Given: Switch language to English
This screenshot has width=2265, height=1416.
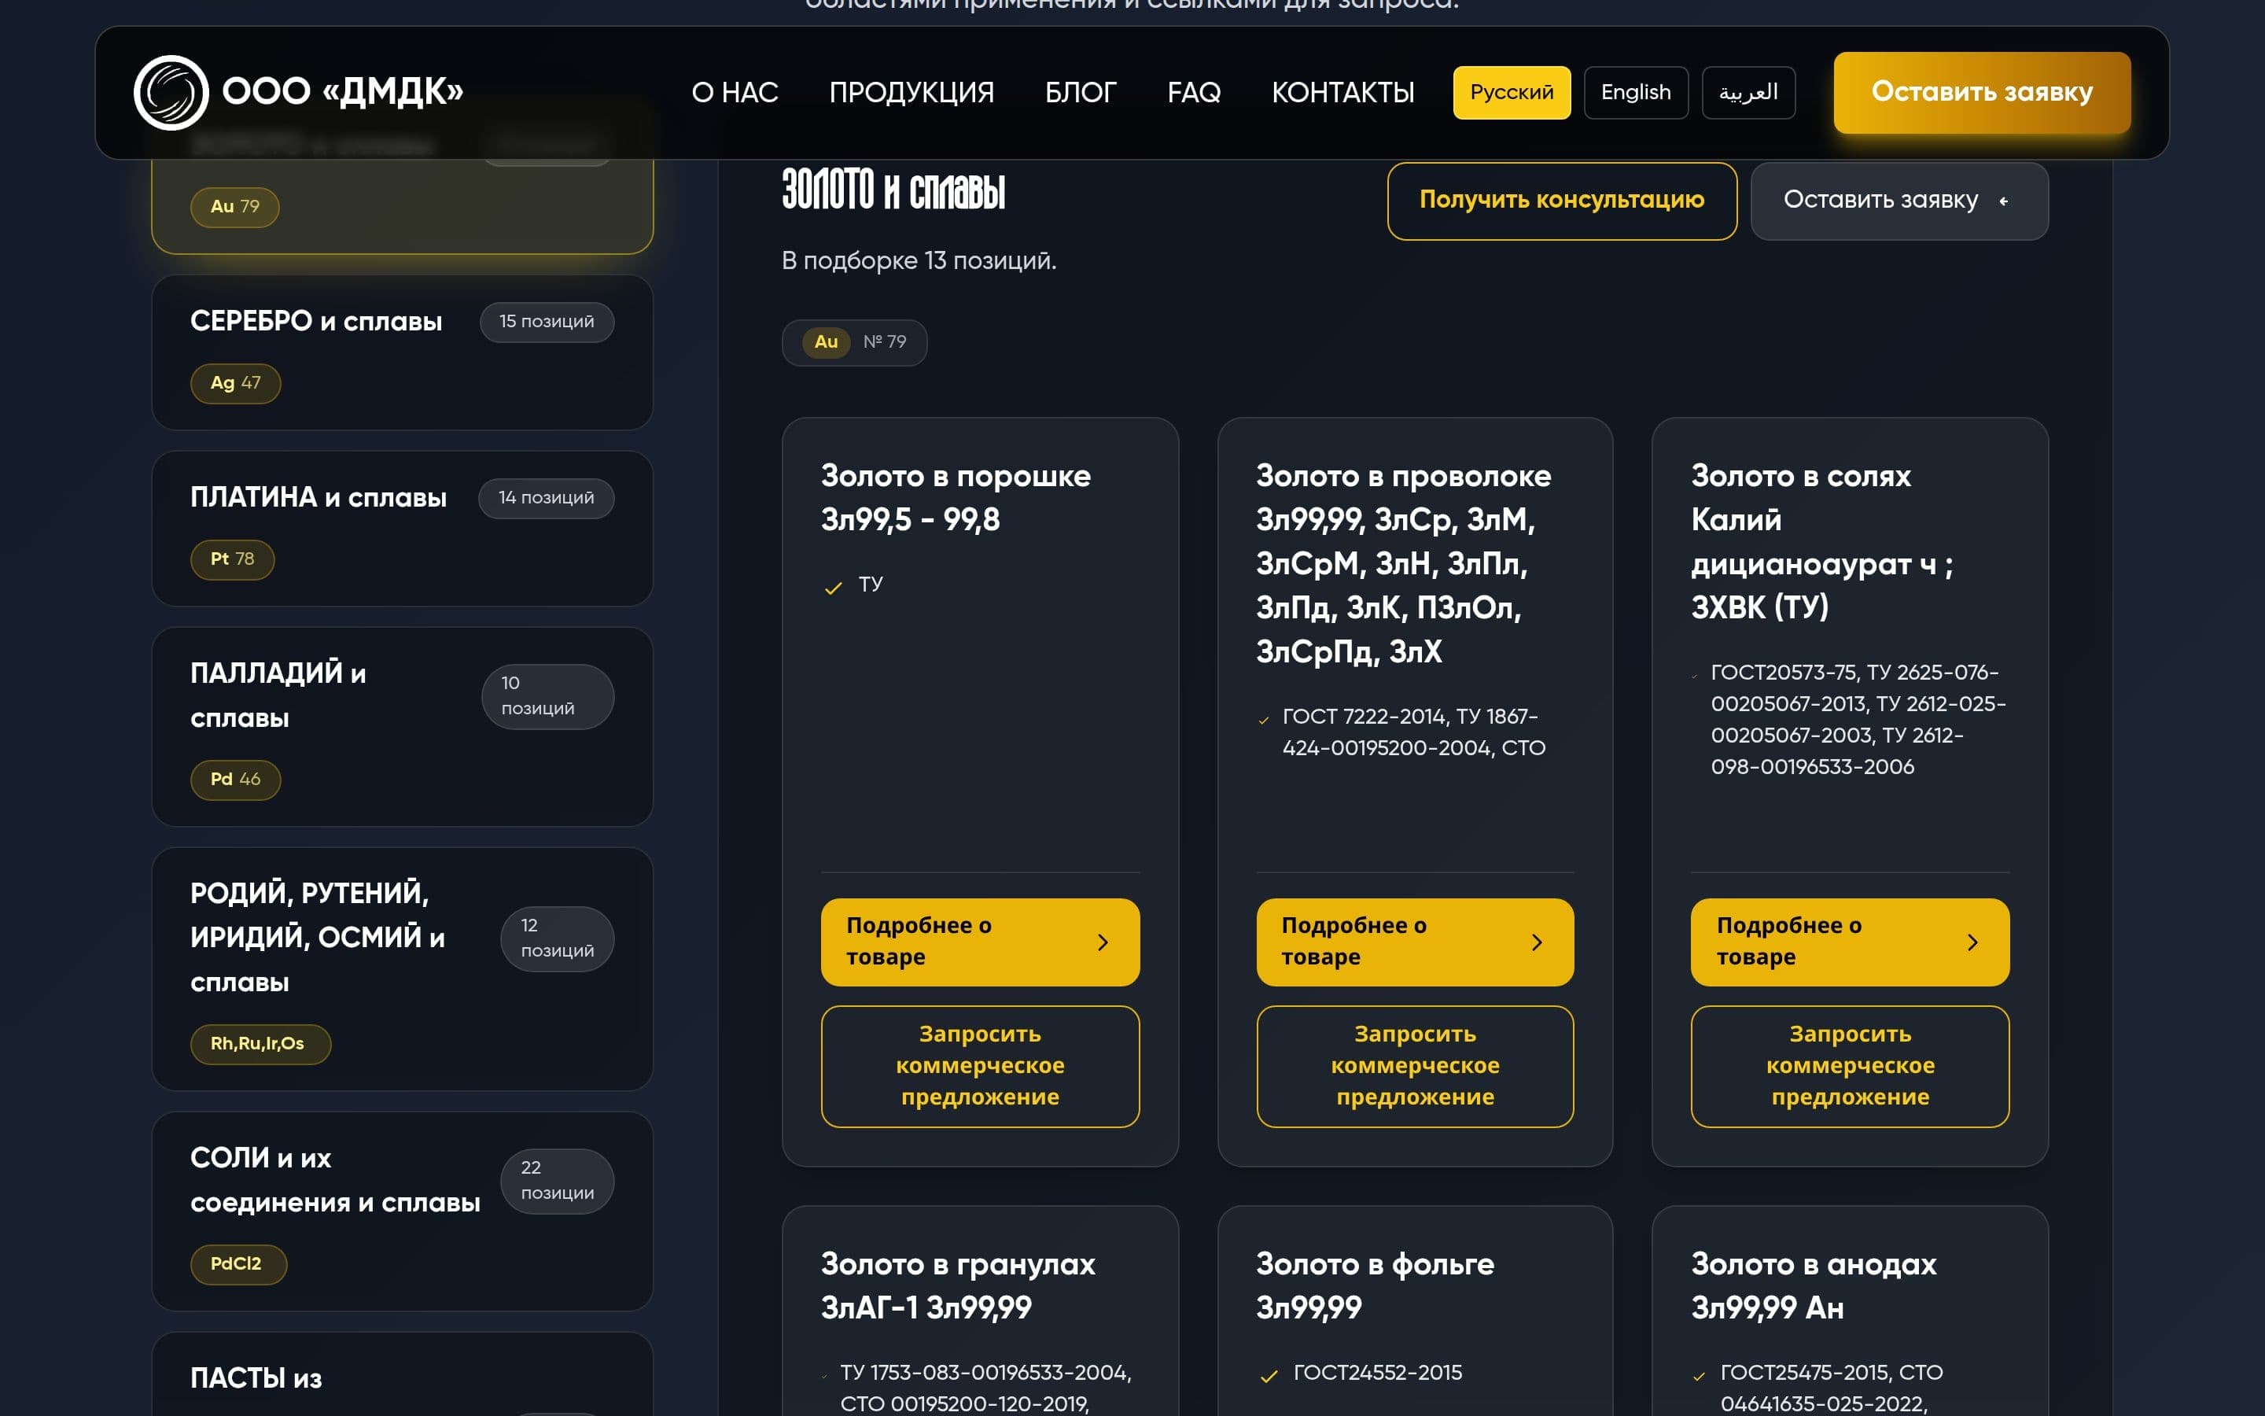Looking at the screenshot, I should click(1635, 92).
